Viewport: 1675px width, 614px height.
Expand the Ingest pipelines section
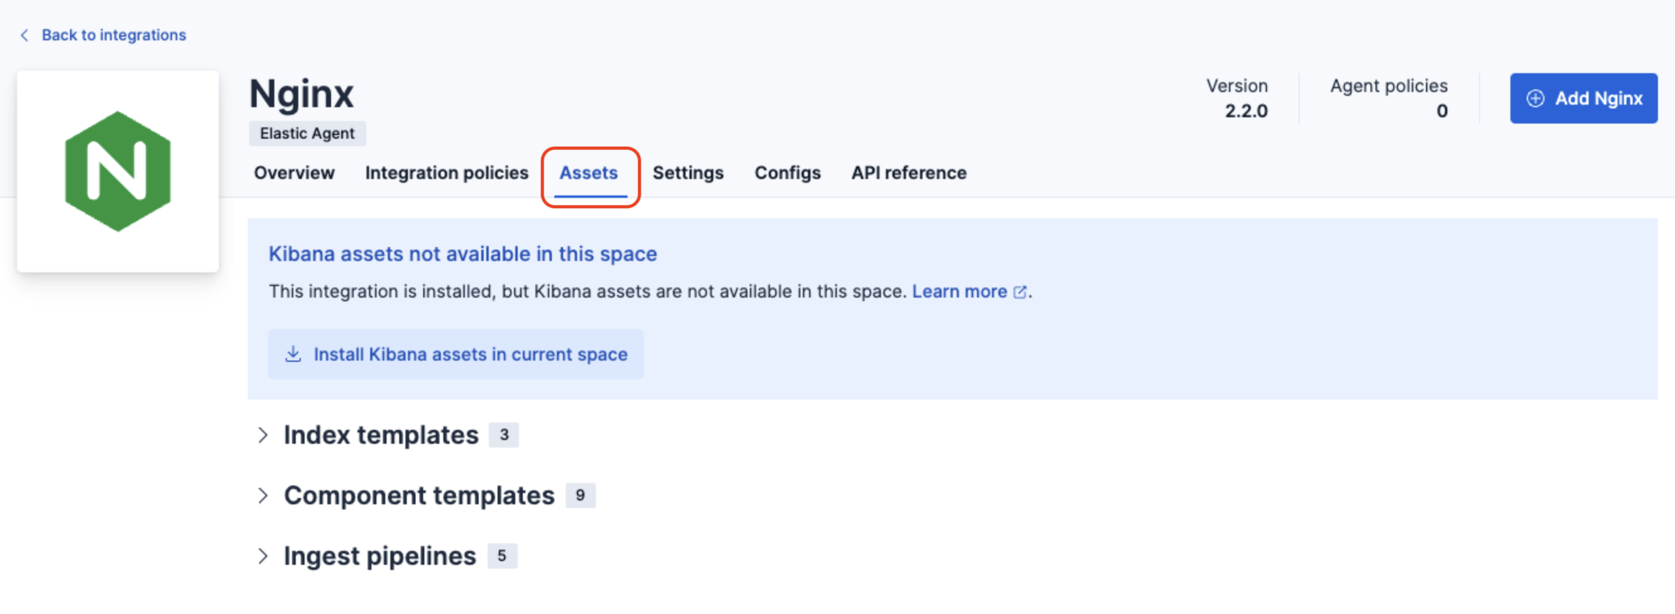click(x=264, y=555)
